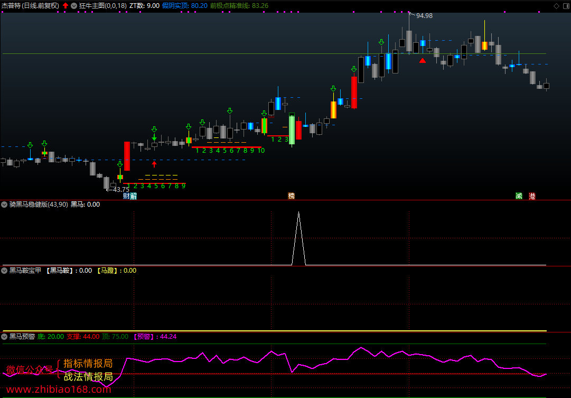Click the 黑马鞍宝甲 indicator name

[x=25, y=271]
